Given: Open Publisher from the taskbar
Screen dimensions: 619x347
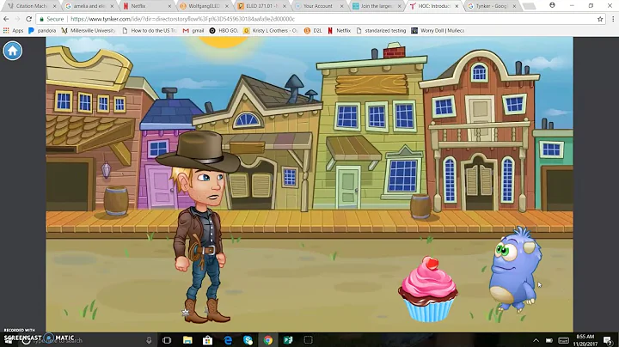Looking at the screenshot, I should coord(288,340).
